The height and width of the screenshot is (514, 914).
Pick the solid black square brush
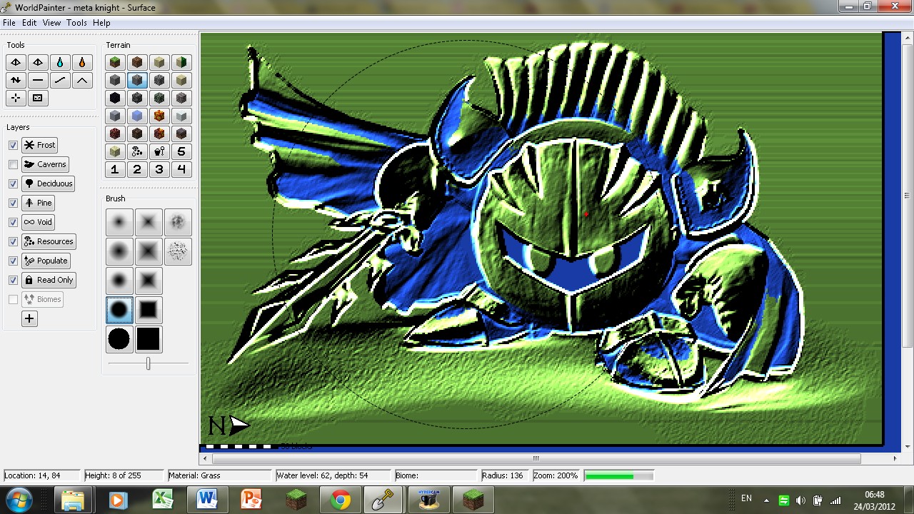pos(149,340)
